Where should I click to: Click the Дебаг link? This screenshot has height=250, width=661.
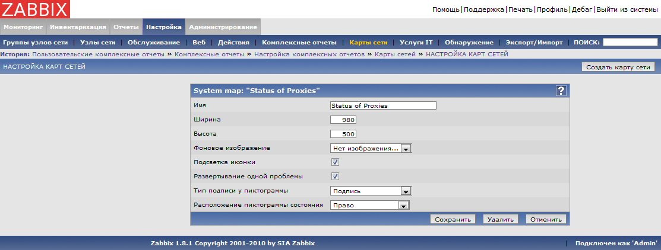click(582, 9)
